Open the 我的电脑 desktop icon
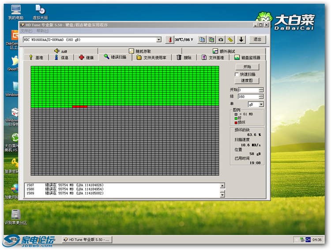331x250 pixels. 16,12
